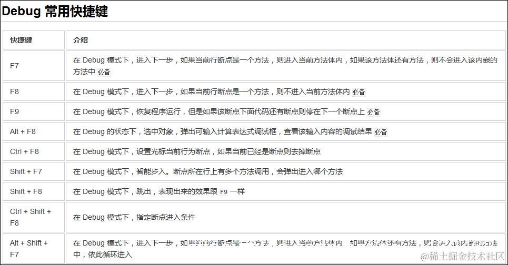Click description '则不进入当前方法体内'
Screen dimensions: 508x265
point(313,91)
